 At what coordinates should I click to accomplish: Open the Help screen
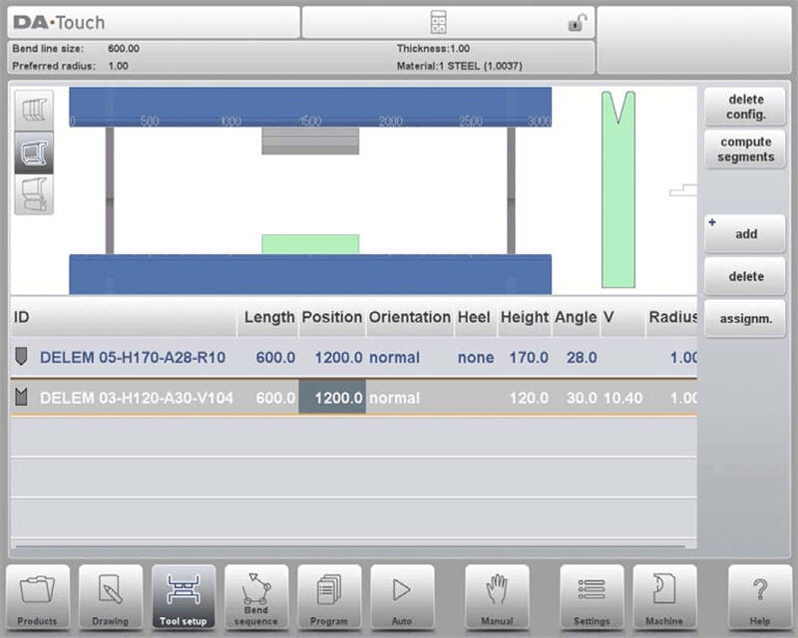(759, 596)
